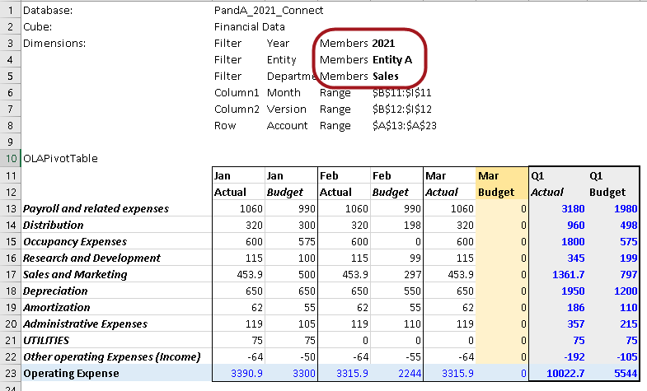Select the Research and Development row label

(91, 258)
